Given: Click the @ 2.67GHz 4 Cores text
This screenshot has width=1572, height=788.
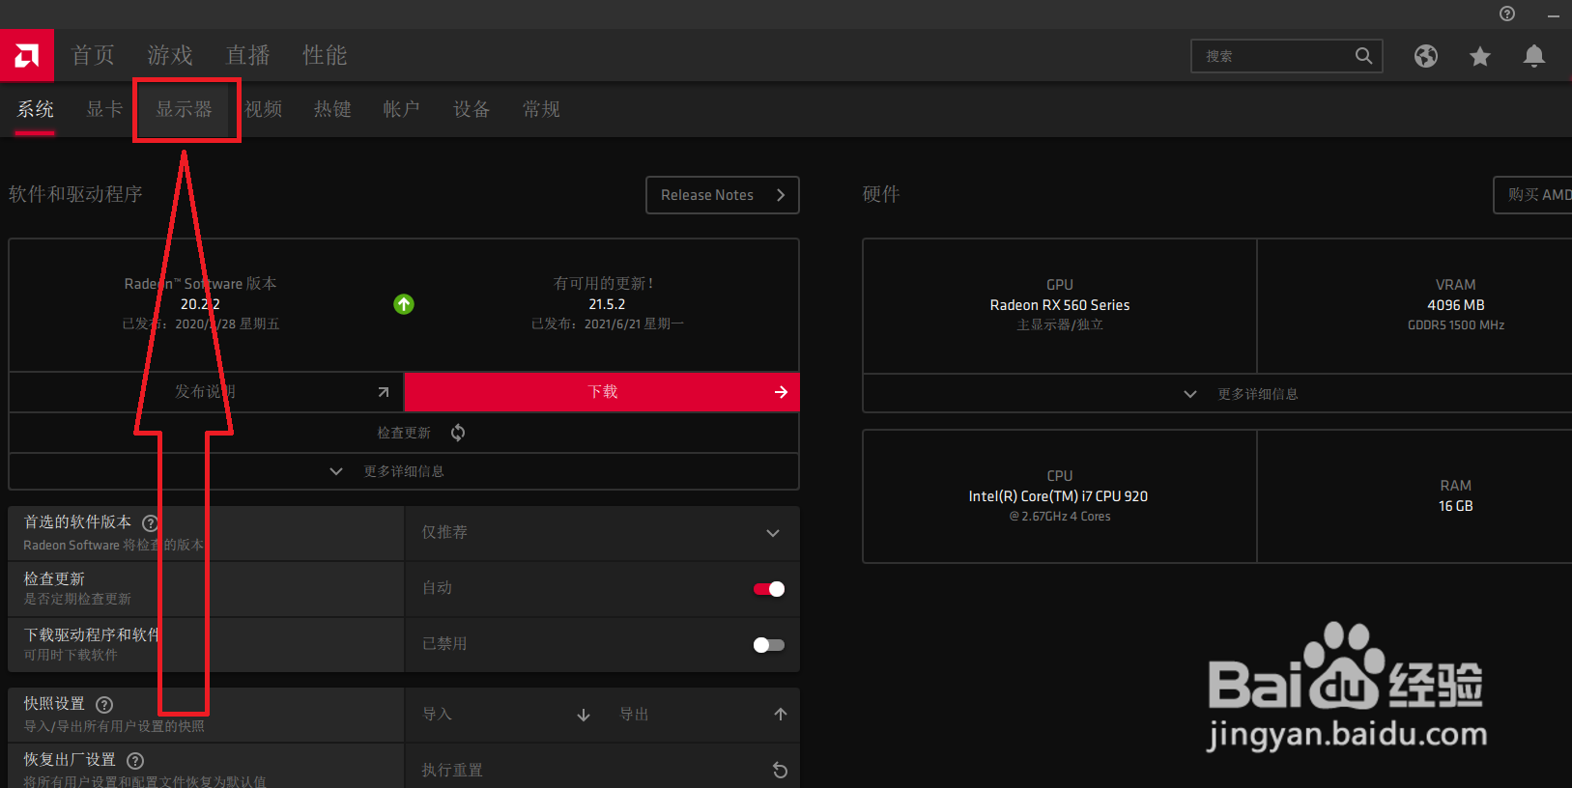Looking at the screenshot, I should [1060, 517].
